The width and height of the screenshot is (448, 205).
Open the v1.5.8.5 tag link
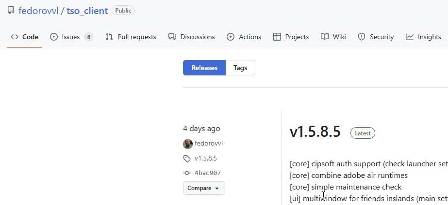[206, 158]
